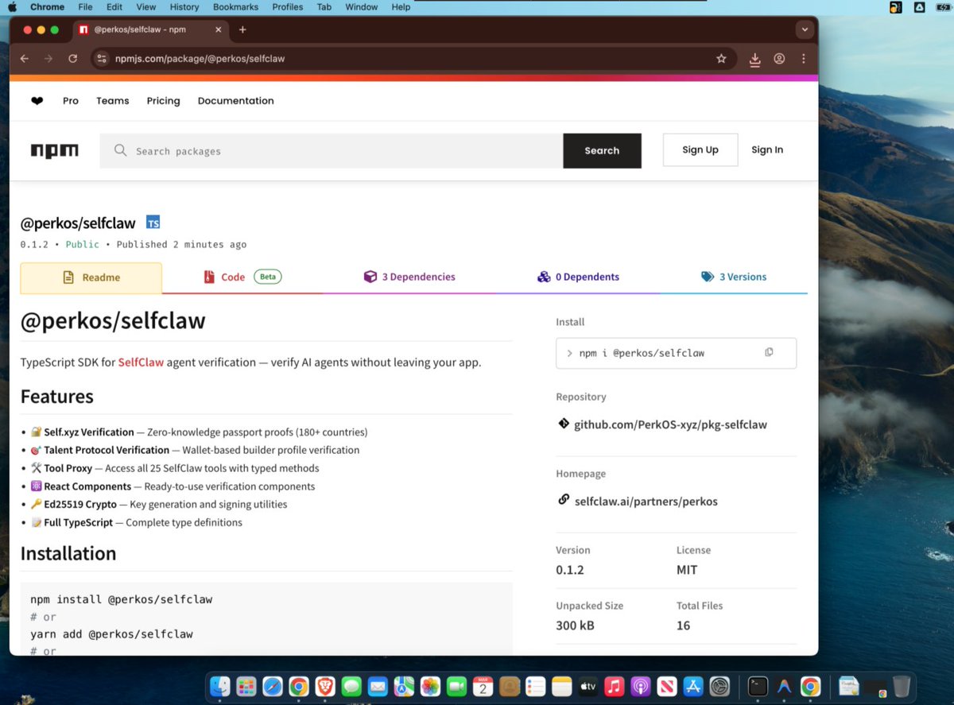Go forward in browser history
The width and height of the screenshot is (954, 705).
point(48,59)
